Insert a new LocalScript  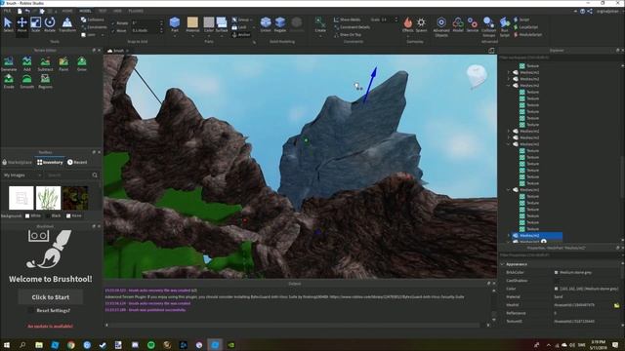pyautogui.click(x=525, y=27)
